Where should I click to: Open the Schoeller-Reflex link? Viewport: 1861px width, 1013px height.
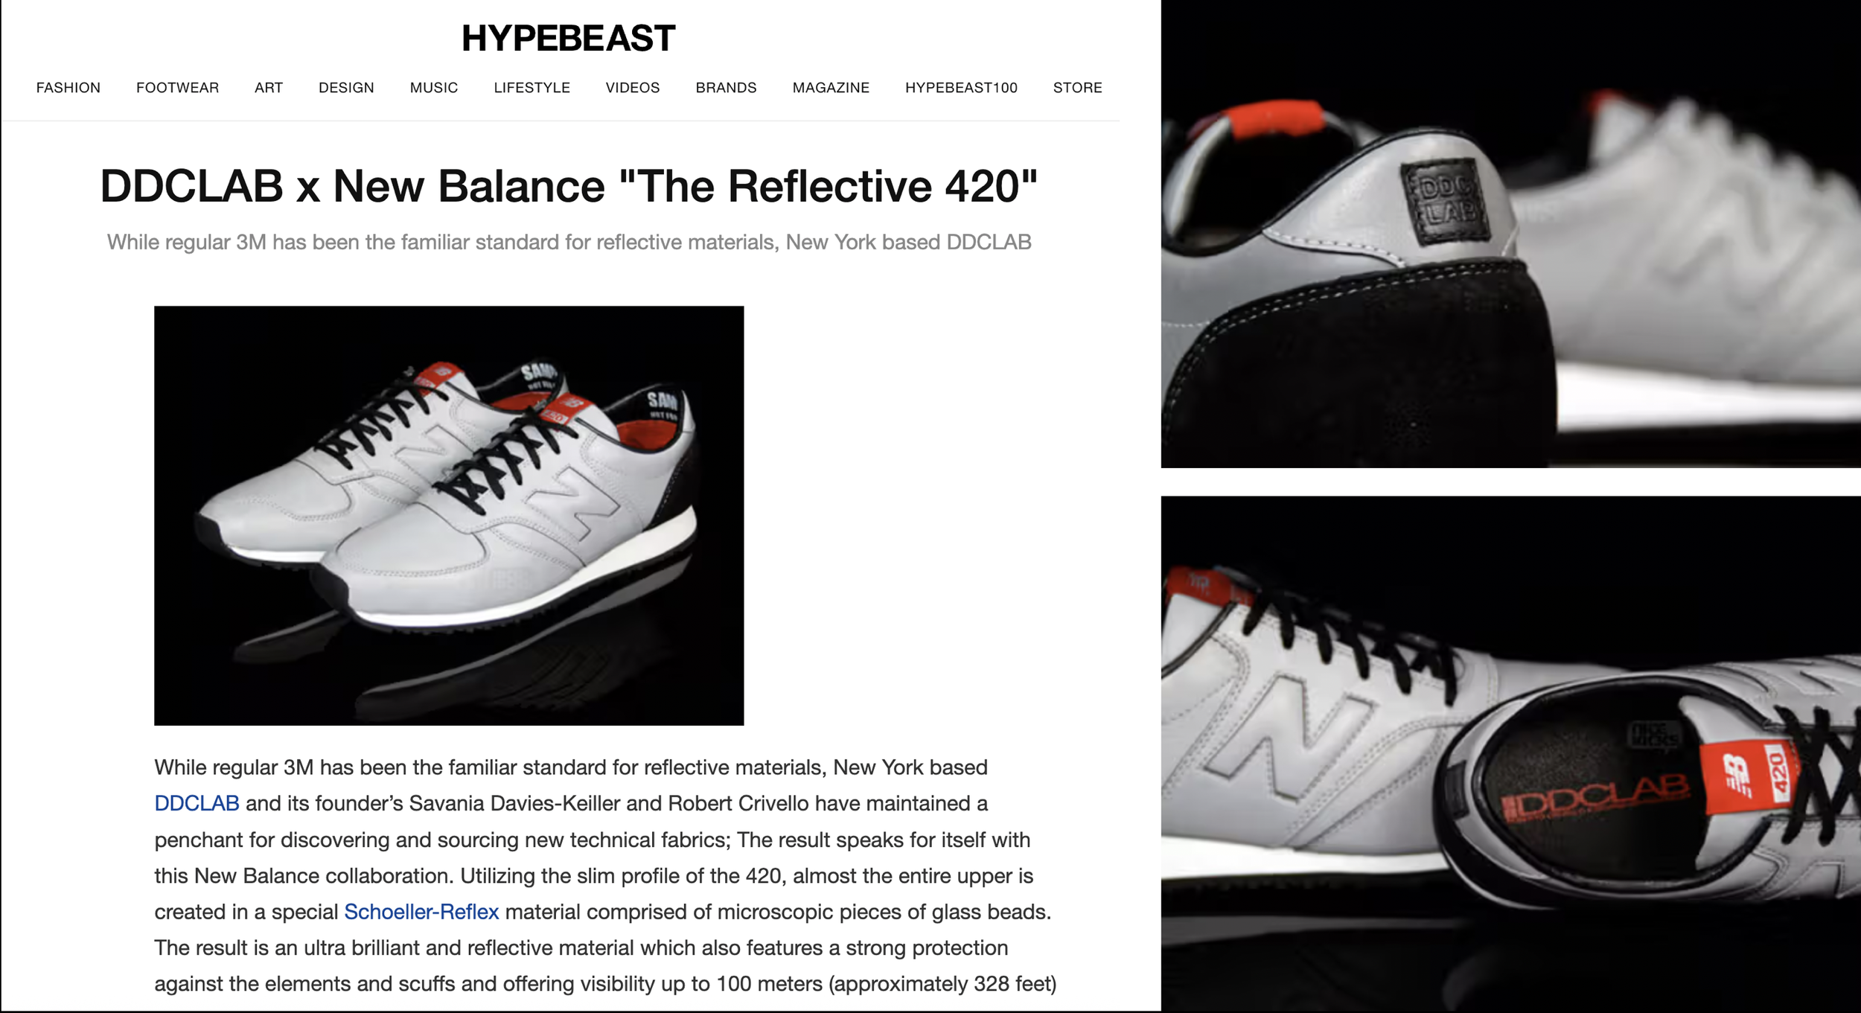(421, 912)
